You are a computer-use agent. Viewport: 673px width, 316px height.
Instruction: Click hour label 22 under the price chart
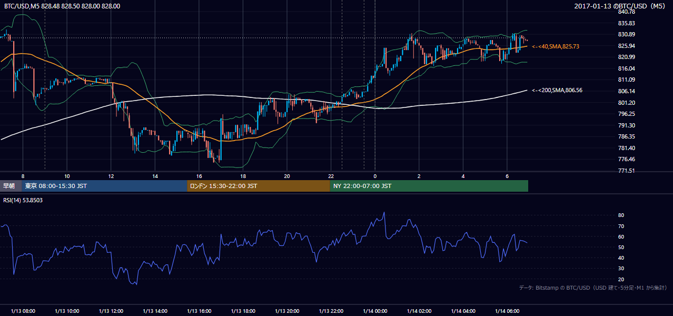click(331, 176)
